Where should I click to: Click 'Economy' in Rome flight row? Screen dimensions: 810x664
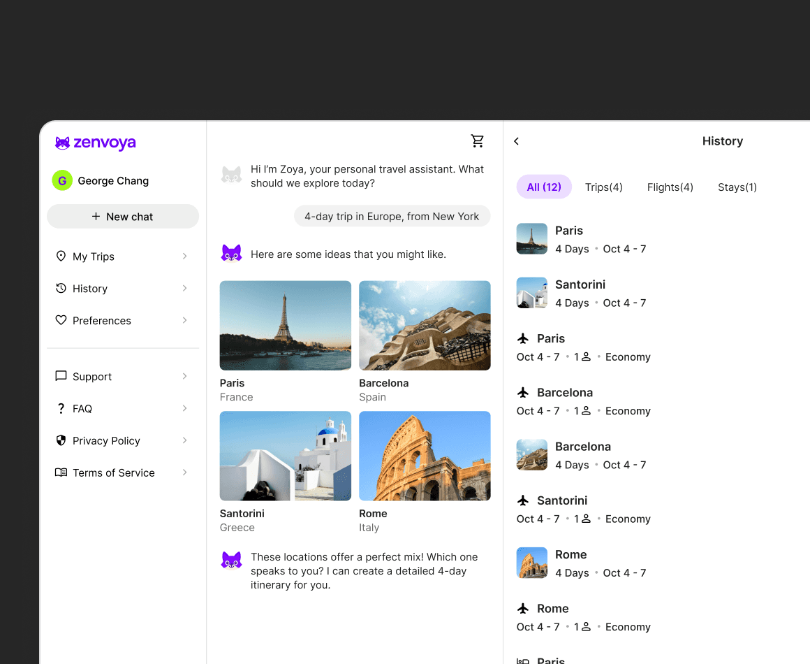click(x=628, y=627)
